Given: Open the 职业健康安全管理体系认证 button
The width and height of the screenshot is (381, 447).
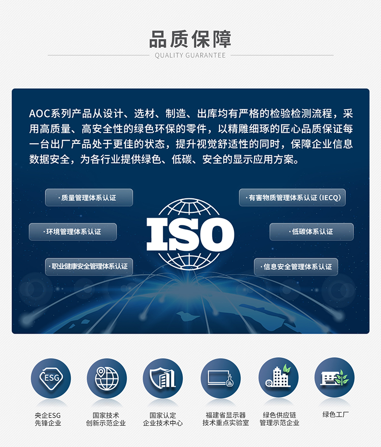Looking at the screenshot, I should [89, 266].
